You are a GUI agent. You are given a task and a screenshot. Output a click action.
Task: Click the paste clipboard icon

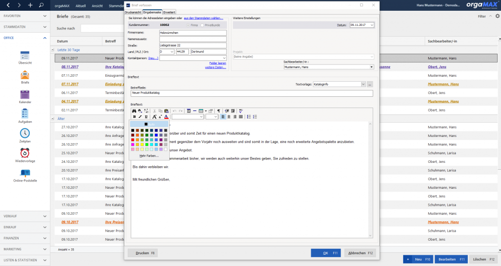(166, 111)
